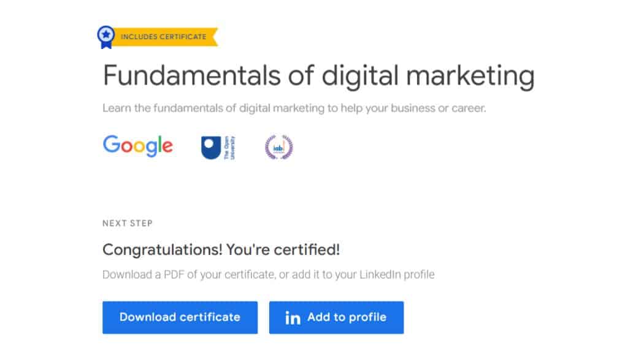Click the Congratulations! You're certified! heading

pos(222,250)
